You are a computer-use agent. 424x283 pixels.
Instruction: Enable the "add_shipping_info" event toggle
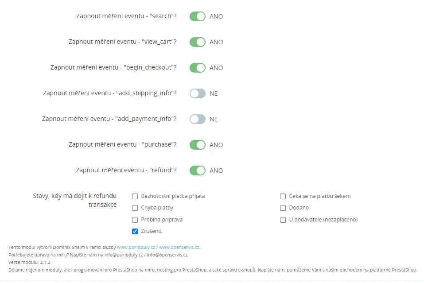pyautogui.click(x=198, y=93)
